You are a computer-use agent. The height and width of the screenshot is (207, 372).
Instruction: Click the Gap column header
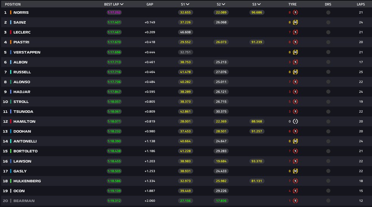150,4
